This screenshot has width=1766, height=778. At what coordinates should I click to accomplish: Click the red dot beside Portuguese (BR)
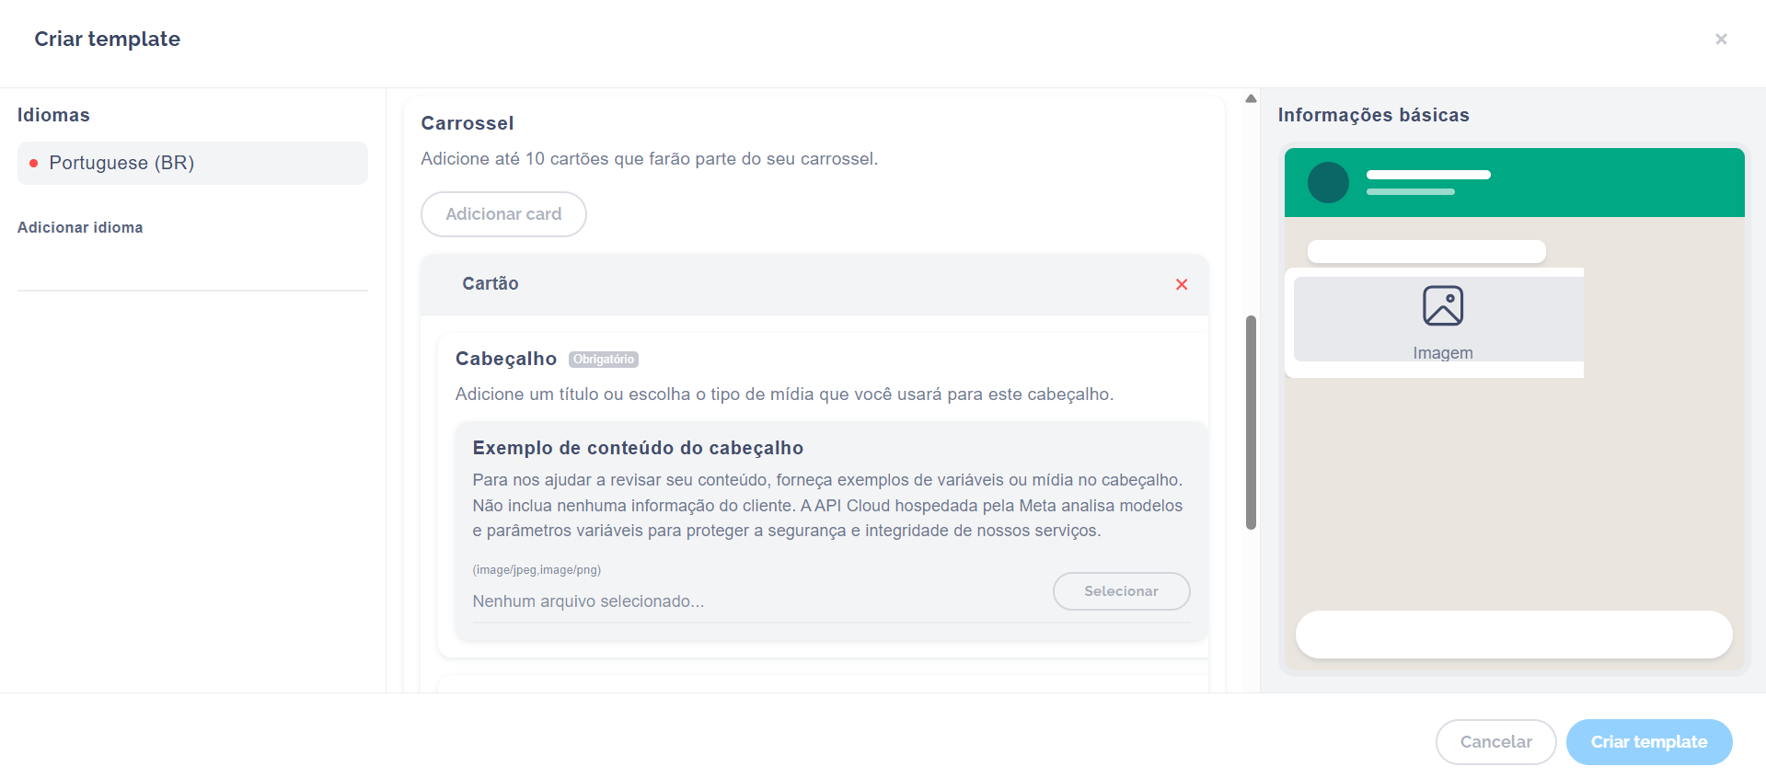pos(34,163)
